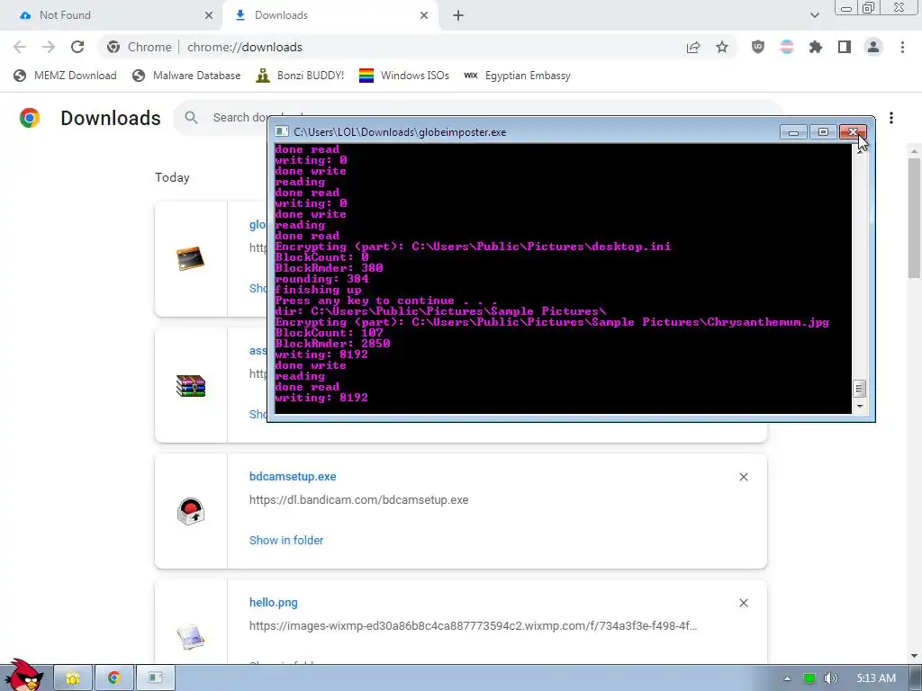Click the Show desktop strip
The width and height of the screenshot is (922, 691).
916,678
